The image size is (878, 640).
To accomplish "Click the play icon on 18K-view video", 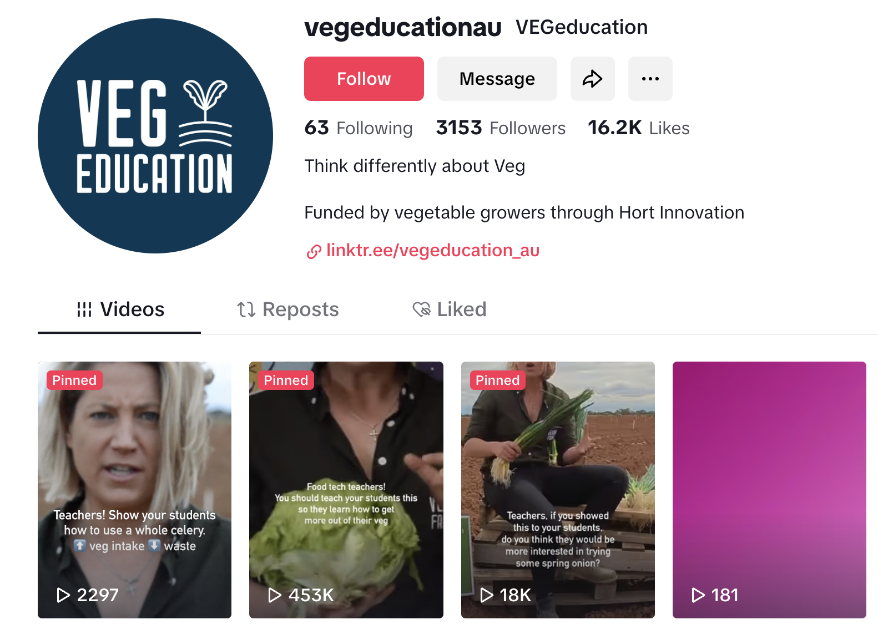I will [x=487, y=595].
